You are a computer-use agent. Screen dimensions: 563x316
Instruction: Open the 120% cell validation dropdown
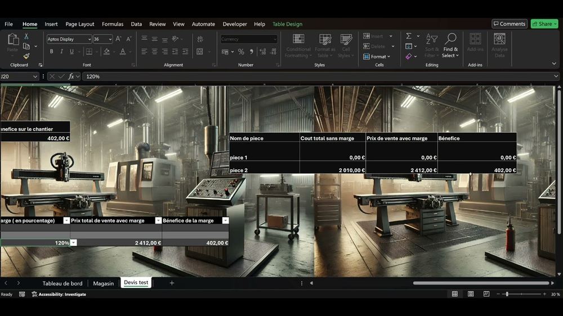(x=73, y=243)
